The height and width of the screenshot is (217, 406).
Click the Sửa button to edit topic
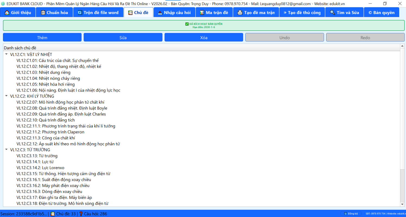click(123, 37)
